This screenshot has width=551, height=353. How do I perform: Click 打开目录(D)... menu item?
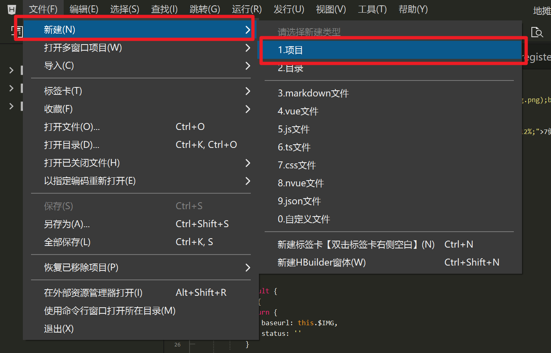(x=141, y=145)
